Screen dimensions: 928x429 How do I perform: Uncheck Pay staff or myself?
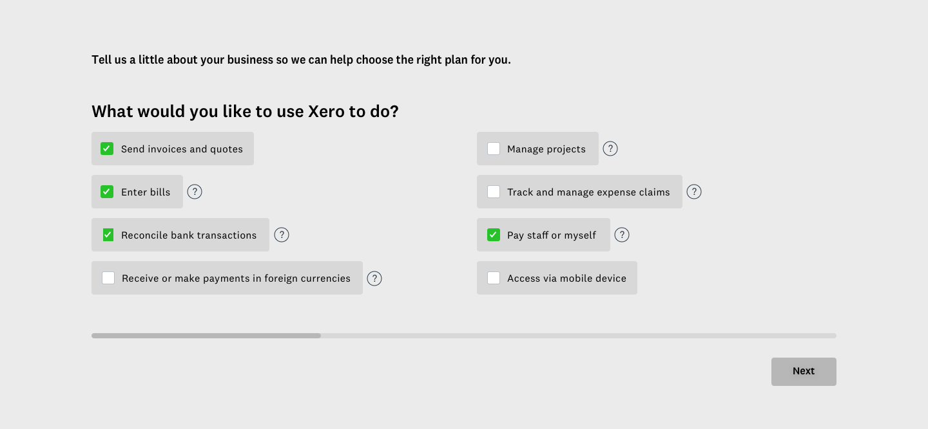pyautogui.click(x=494, y=235)
